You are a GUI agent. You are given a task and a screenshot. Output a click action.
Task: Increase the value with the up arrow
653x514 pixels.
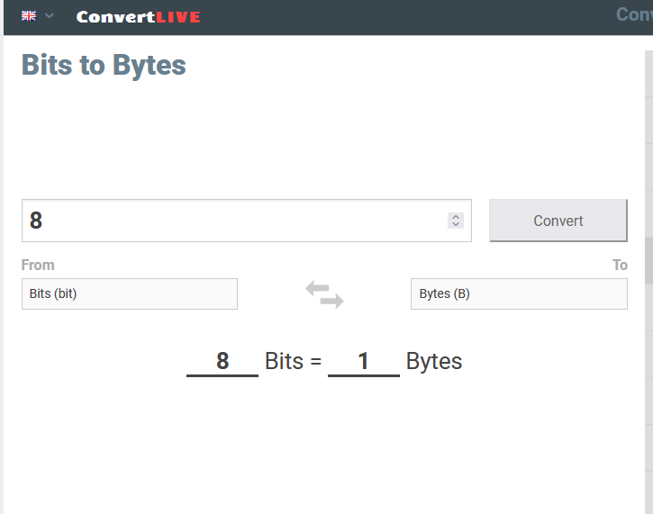pyautogui.click(x=456, y=216)
